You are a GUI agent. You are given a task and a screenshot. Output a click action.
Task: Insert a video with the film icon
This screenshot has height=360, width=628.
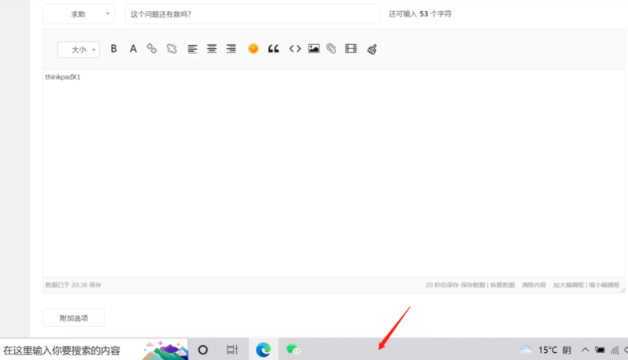click(x=351, y=49)
